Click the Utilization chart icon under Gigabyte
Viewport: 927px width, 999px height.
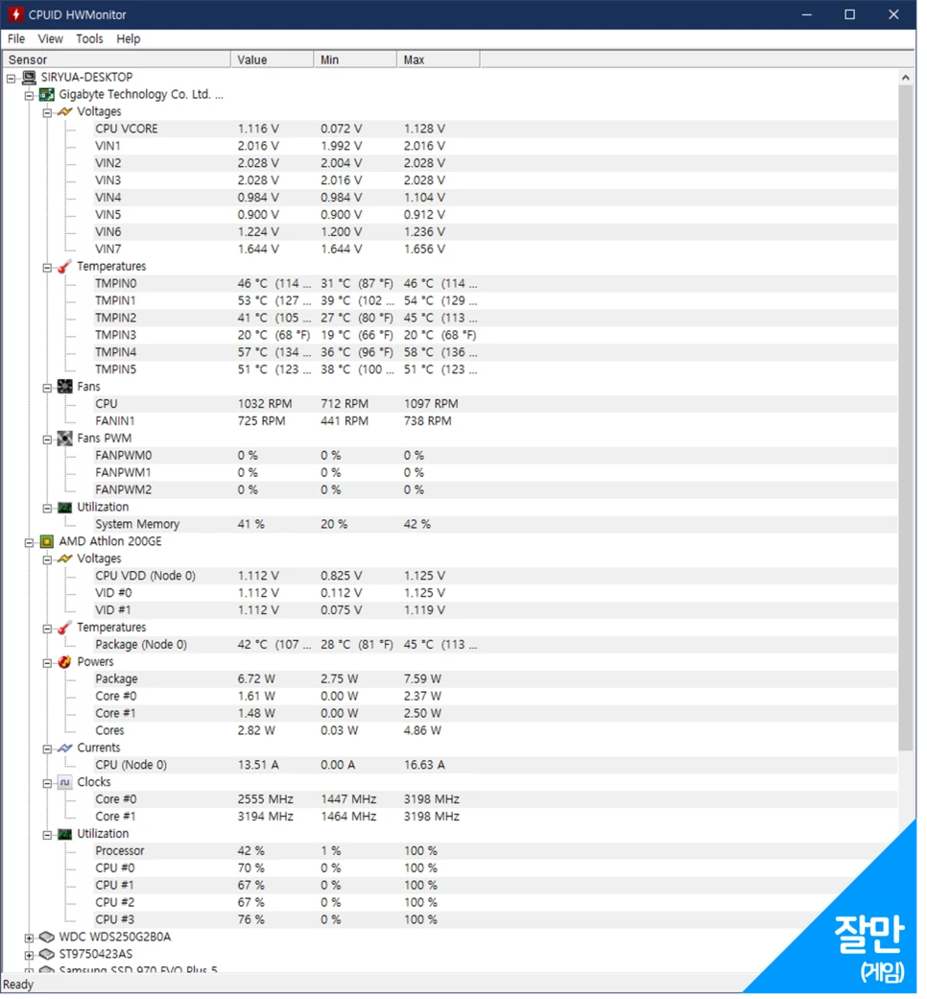[x=63, y=507]
